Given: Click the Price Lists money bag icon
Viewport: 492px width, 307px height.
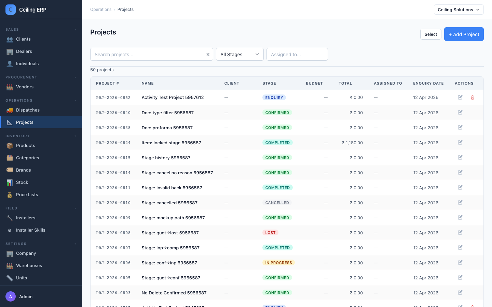Looking at the screenshot, I should coord(10,195).
